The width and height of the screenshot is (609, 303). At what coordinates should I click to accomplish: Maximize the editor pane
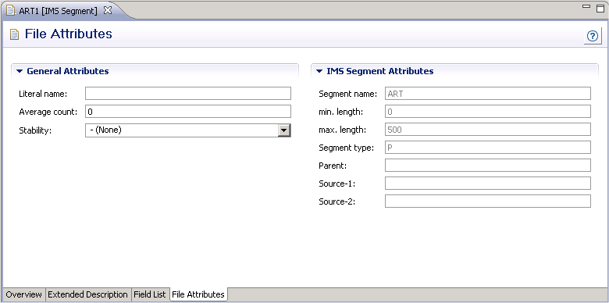(x=600, y=8)
